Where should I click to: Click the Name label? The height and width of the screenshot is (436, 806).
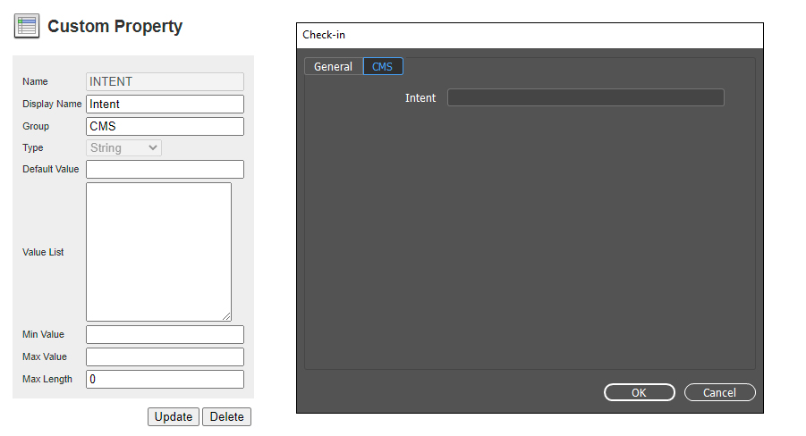[x=35, y=81]
